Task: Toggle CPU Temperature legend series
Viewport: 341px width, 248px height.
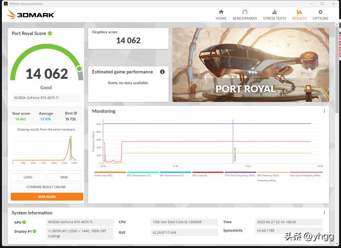Action: click(142, 174)
